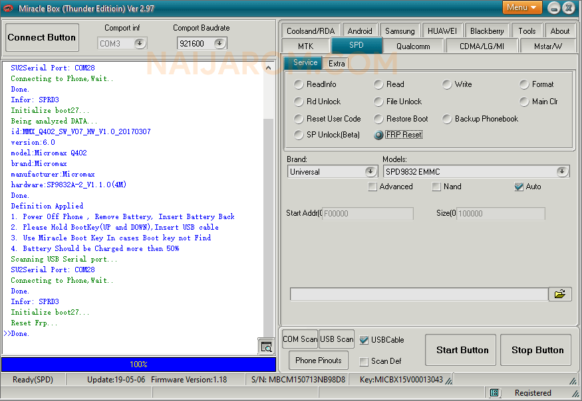This screenshot has width=582, height=401.
Task: Uncheck the Auto checkbox
Action: pyautogui.click(x=519, y=187)
